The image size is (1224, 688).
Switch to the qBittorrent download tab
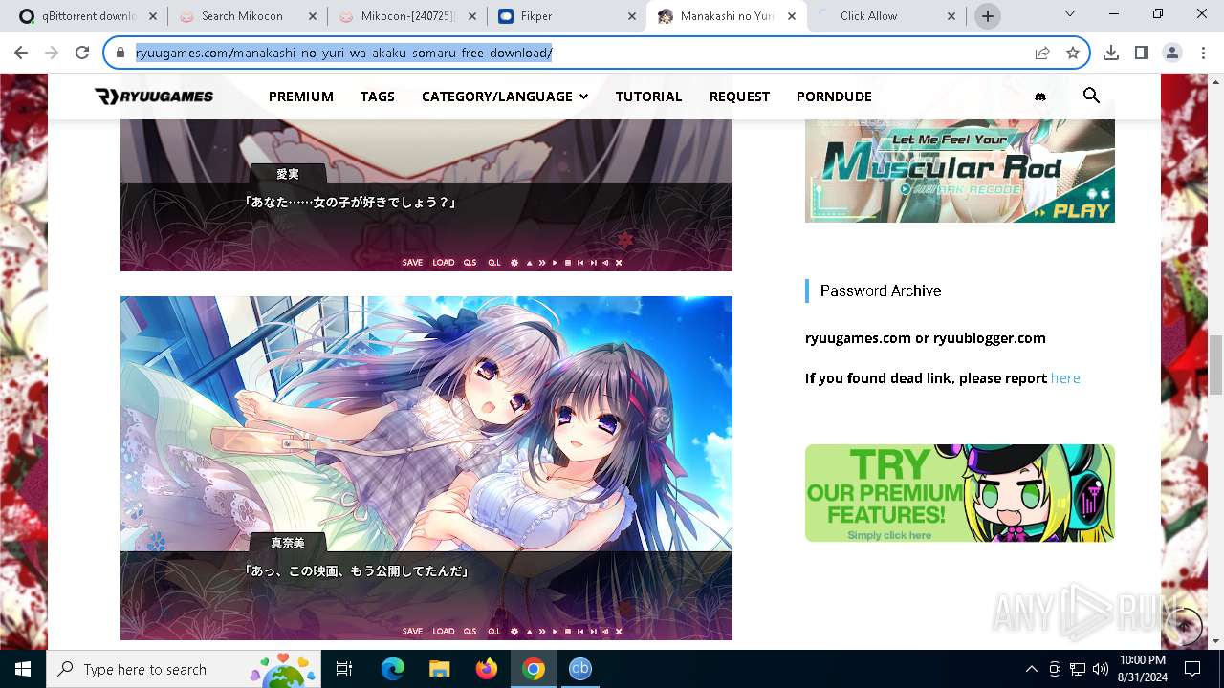click(89, 16)
